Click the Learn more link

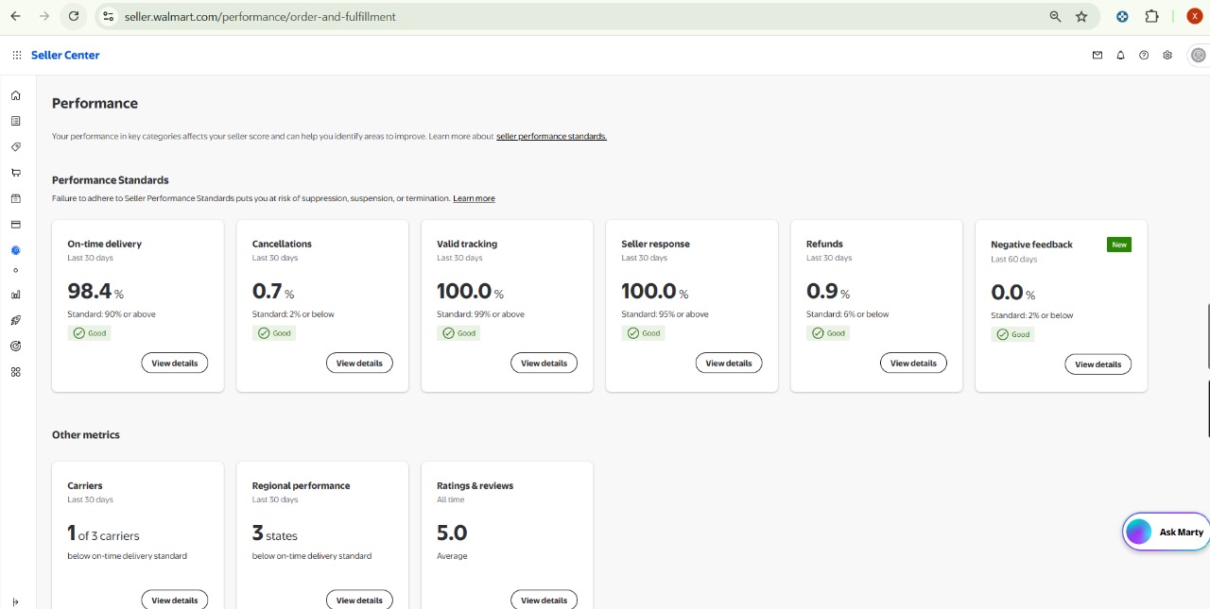pos(474,199)
